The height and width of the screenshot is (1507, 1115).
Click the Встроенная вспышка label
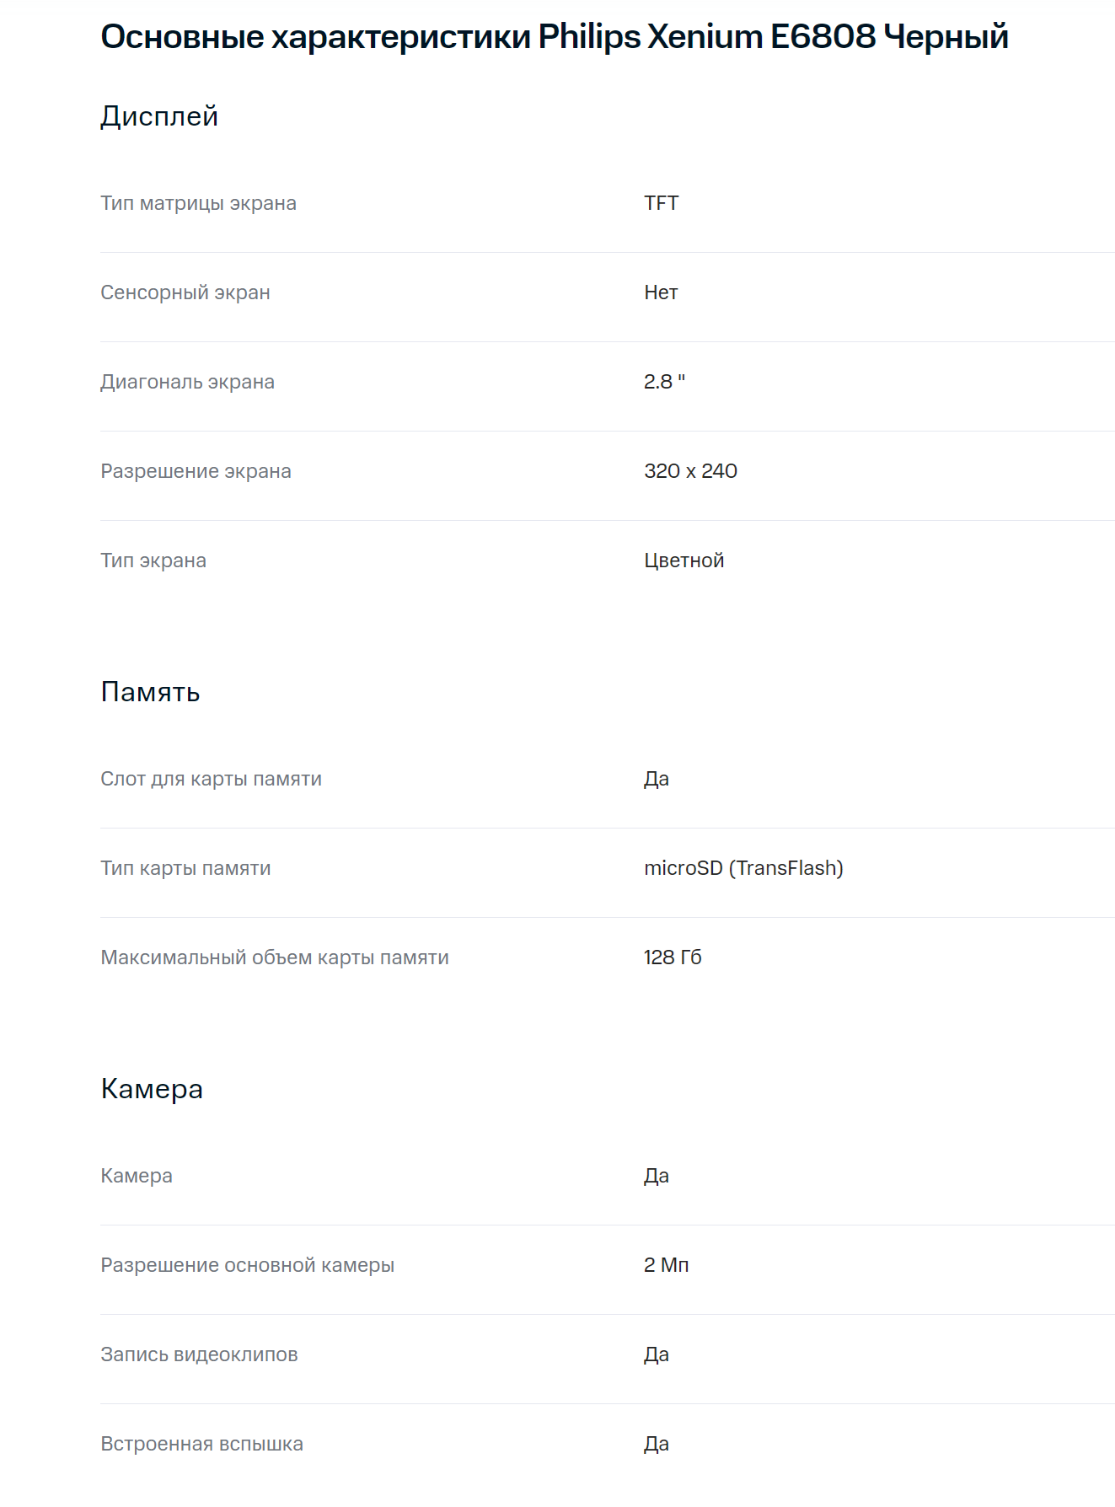point(201,1444)
